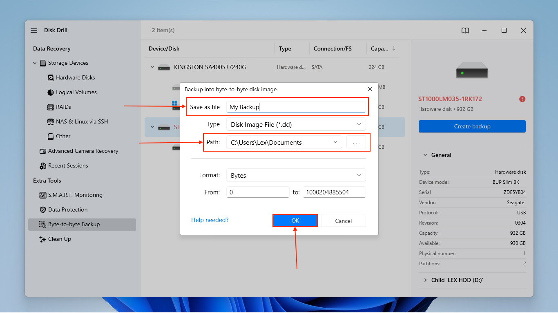Open the Clean Up tool
558x313 pixels.
pyautogui.click(x=60, y=239)
